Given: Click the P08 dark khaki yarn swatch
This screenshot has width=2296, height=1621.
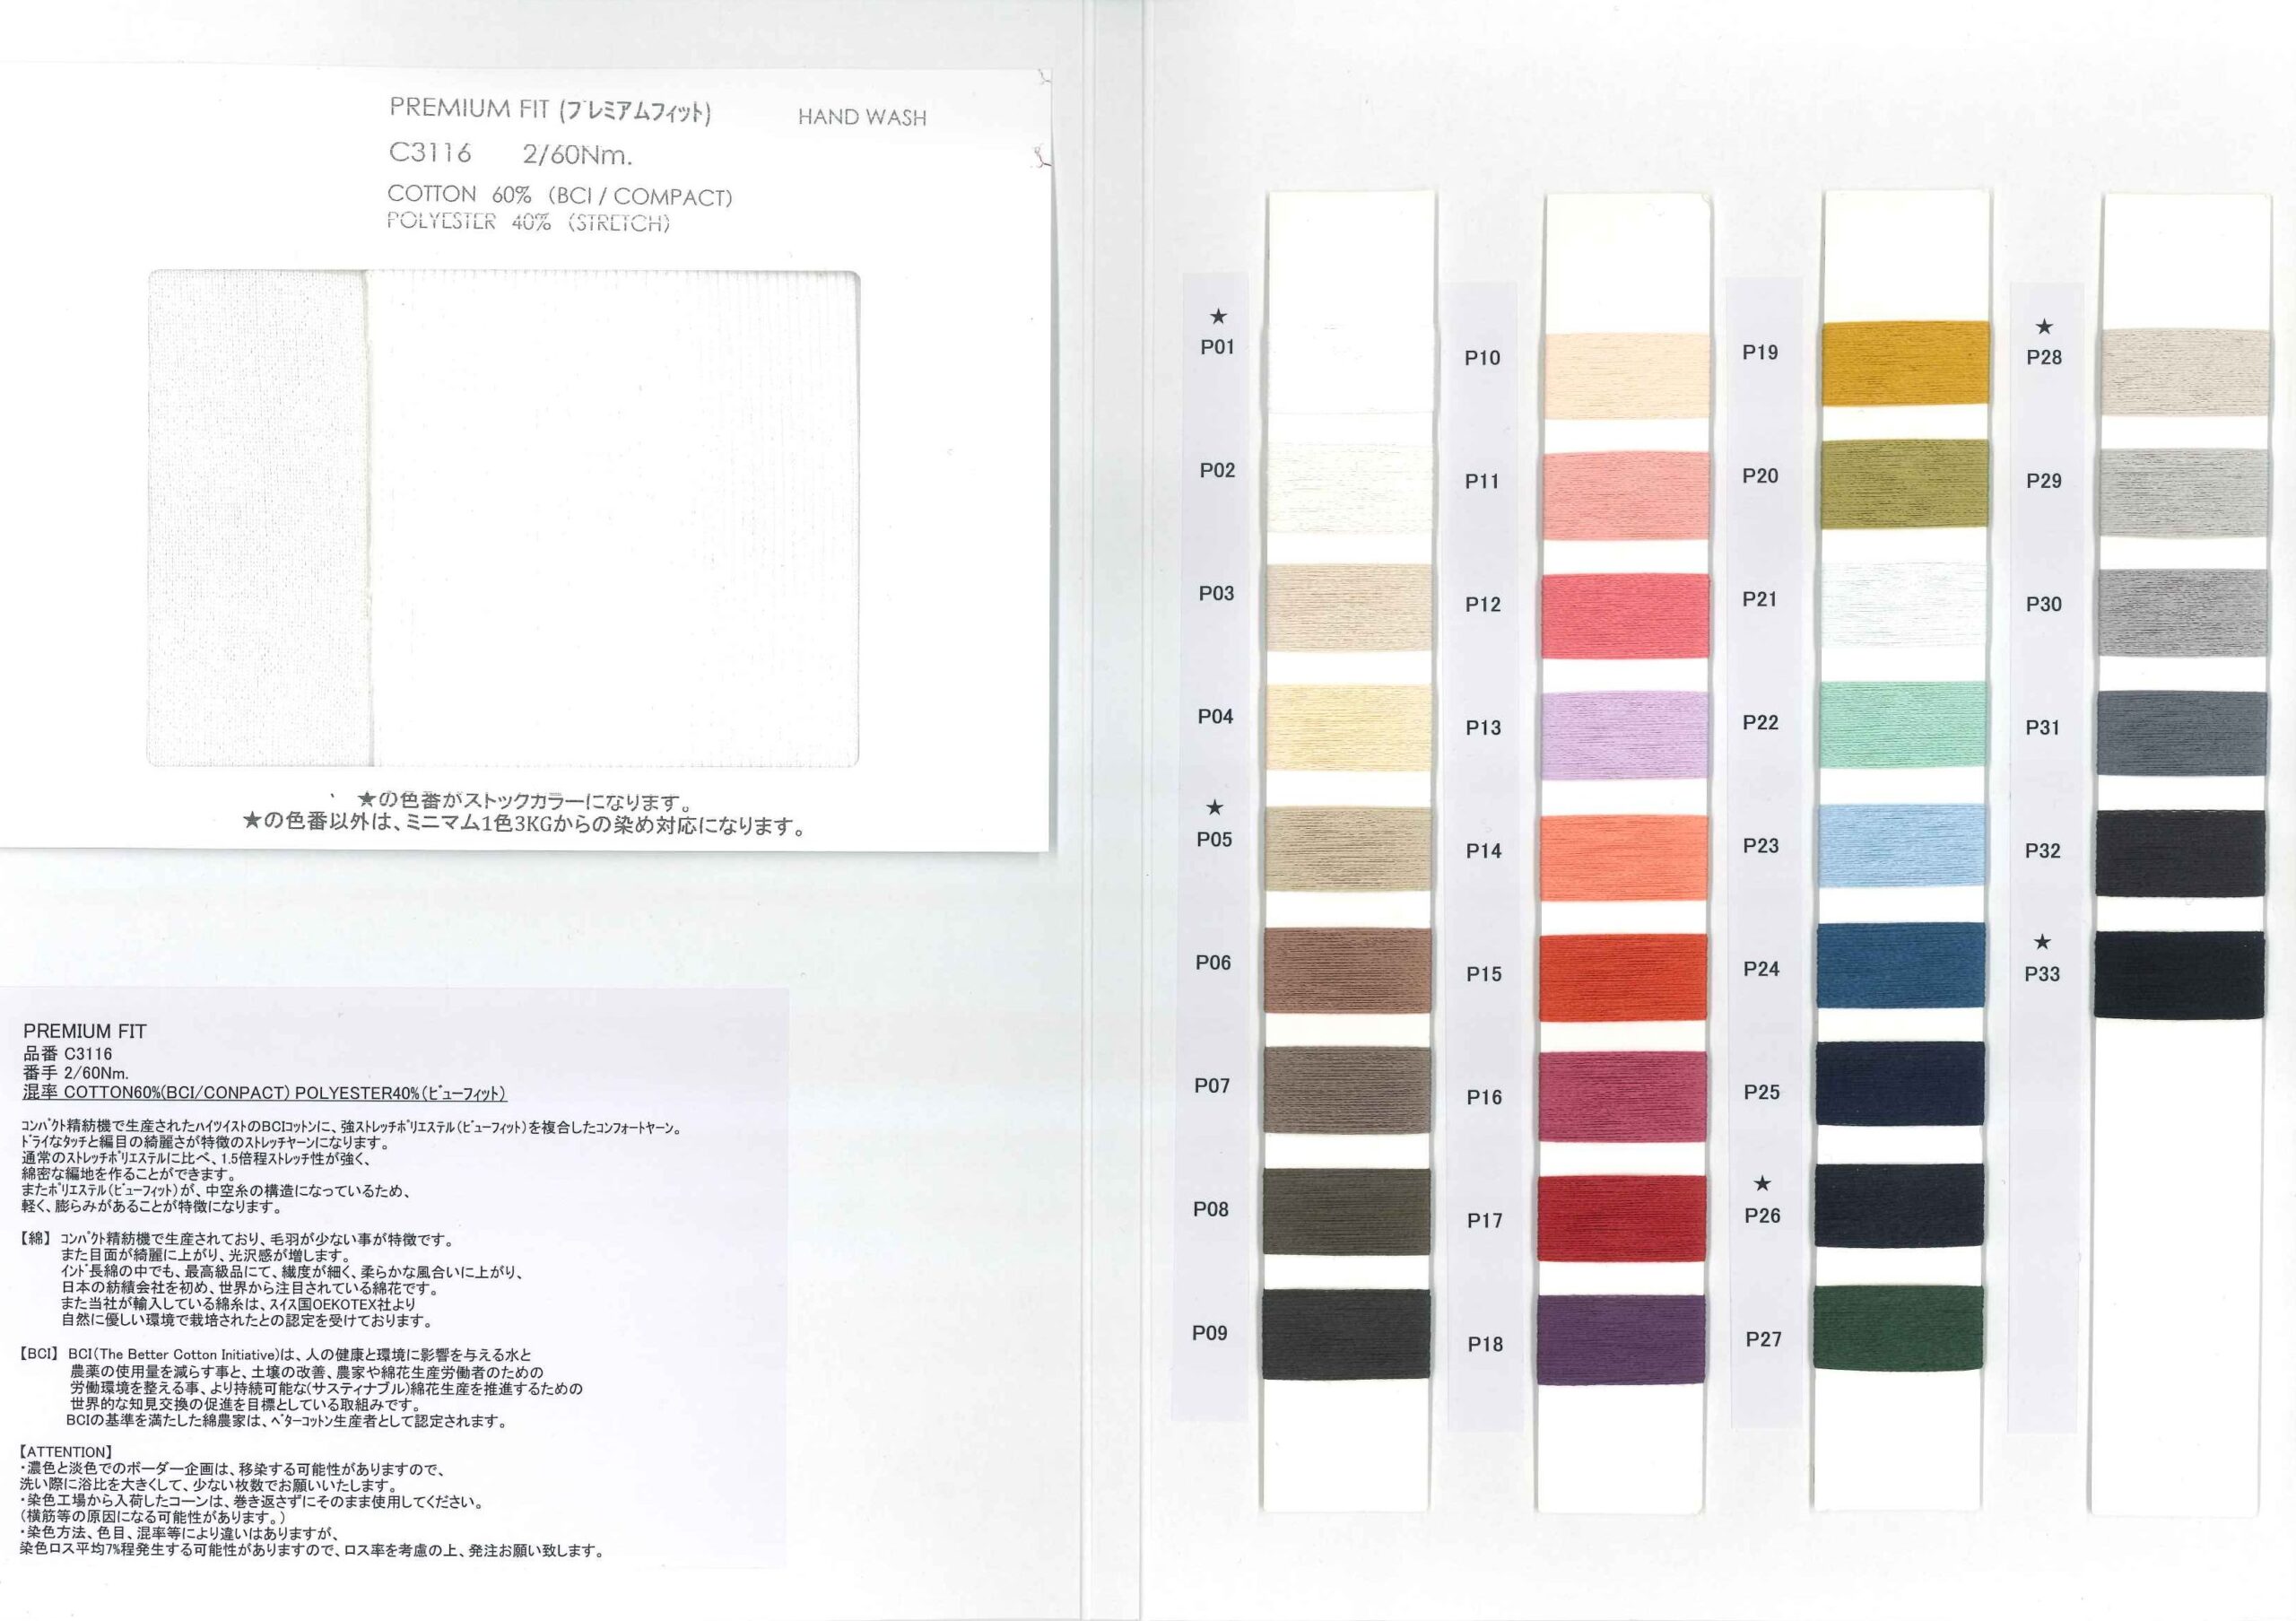Looking at the screenshot, I should click(x=1346, y=1212).
